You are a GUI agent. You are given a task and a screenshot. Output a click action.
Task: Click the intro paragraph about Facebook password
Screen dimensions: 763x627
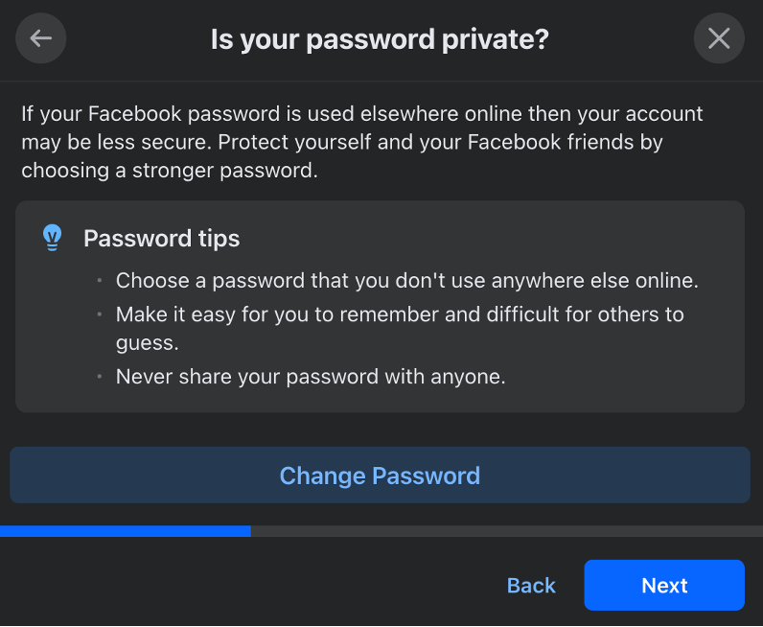362,142
